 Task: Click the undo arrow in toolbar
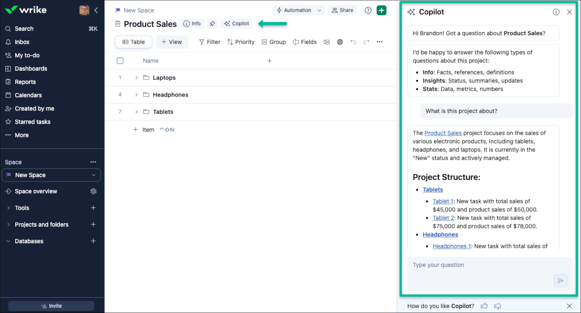click(353, 42)
